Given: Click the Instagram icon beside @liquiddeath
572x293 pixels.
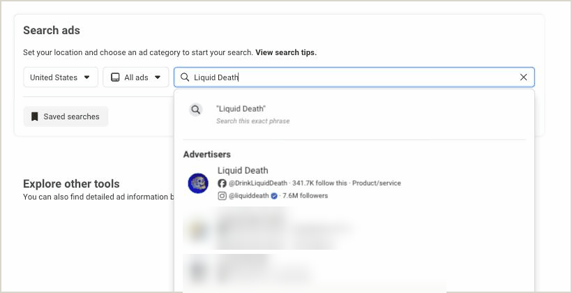Looking at the screenshot, I should [222, 196].
